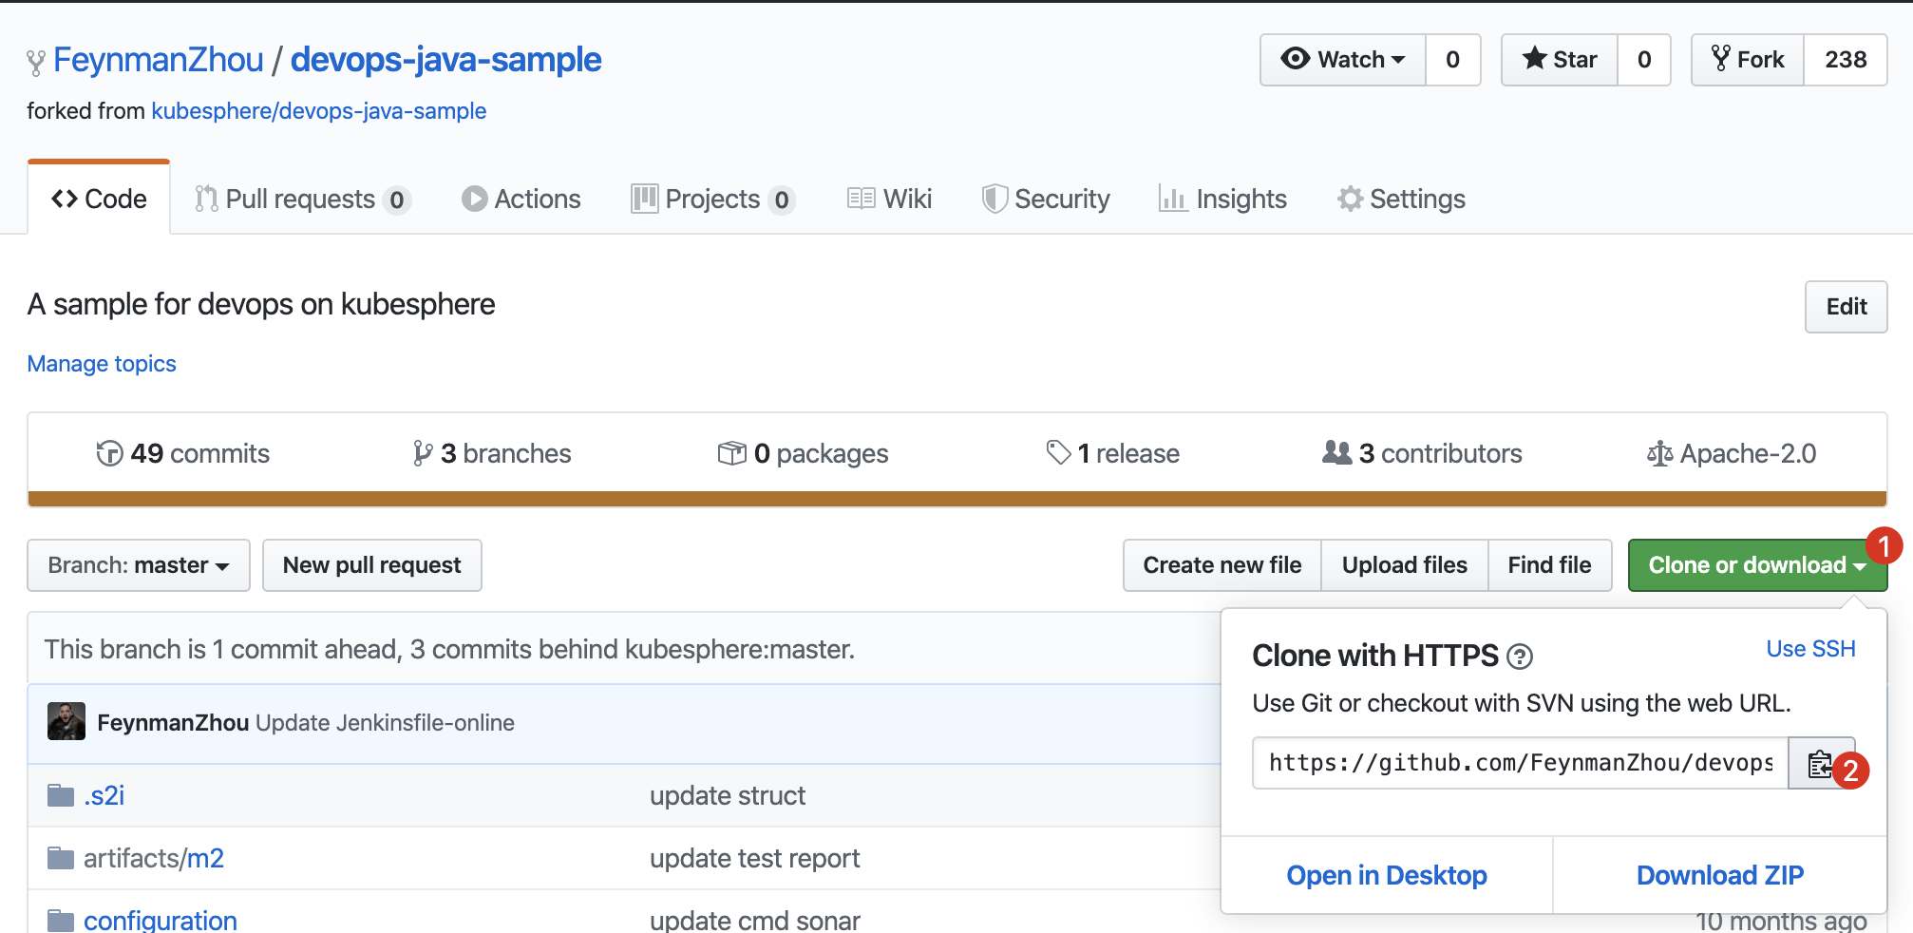Open help icon beside Clone with HTTPS
The image size is (1913, 933).
(x=1520, y=657)
